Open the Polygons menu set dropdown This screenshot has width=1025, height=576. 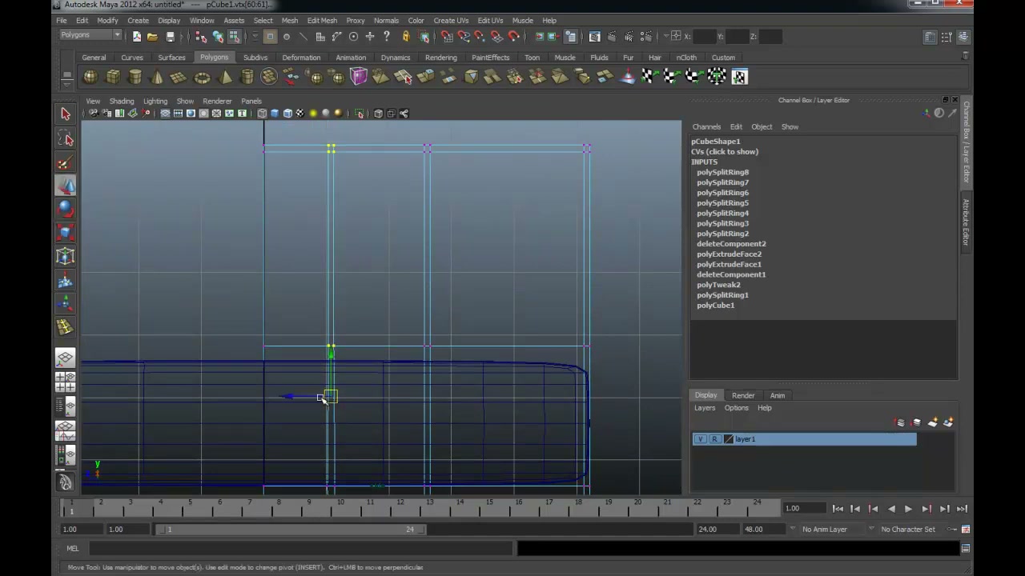90,35
